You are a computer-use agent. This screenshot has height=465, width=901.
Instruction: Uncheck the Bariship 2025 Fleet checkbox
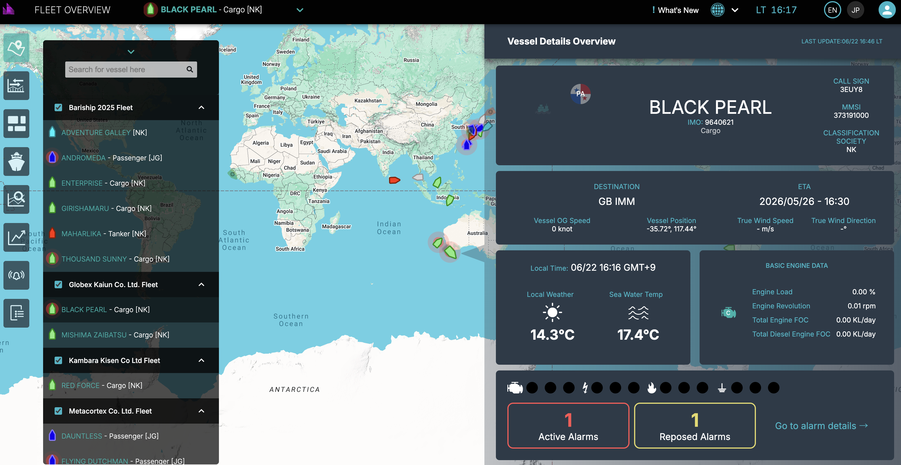coord(58,107)
